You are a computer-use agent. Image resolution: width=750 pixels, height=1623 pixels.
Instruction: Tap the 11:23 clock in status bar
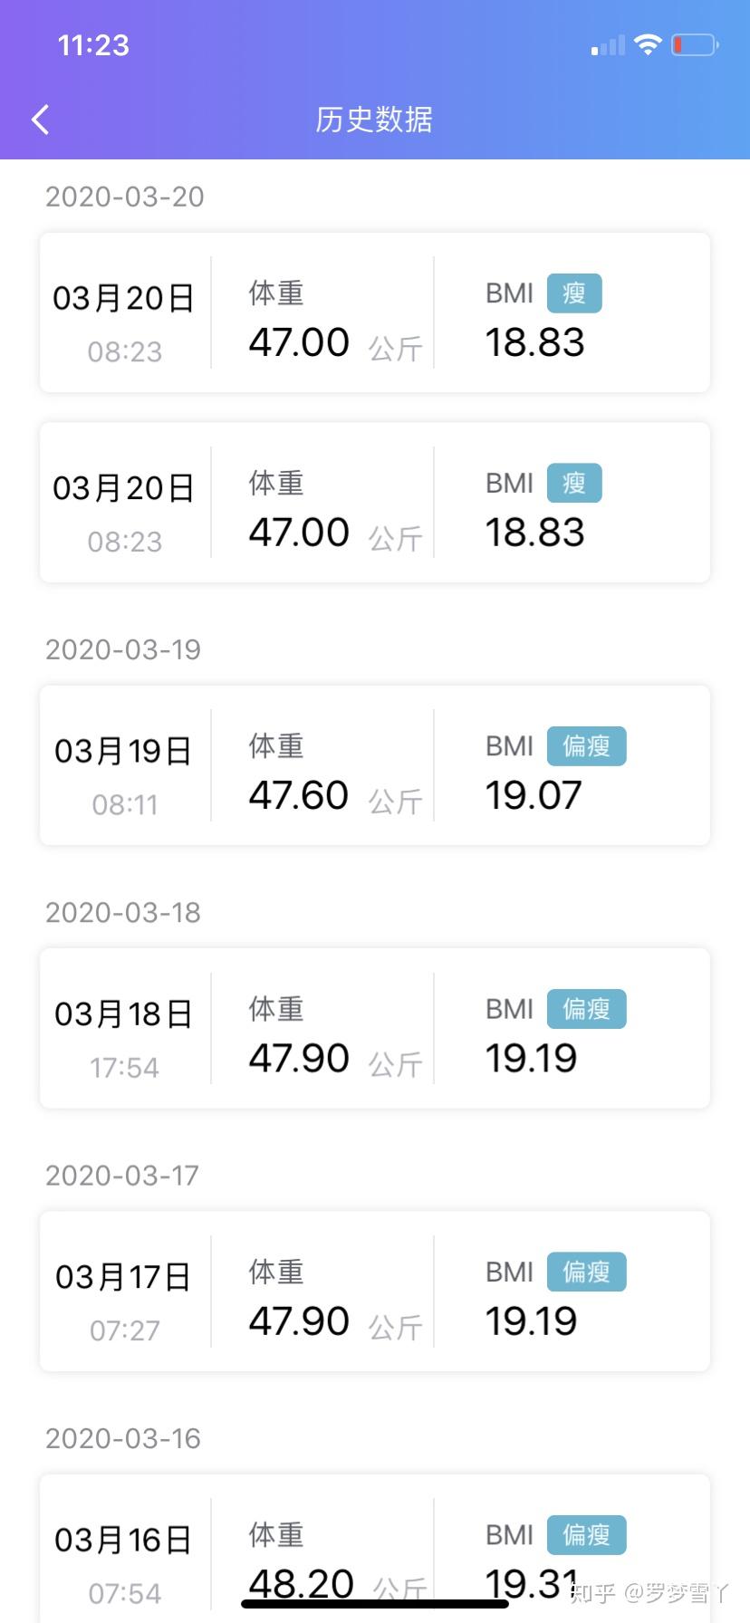(x=93, y=45)
